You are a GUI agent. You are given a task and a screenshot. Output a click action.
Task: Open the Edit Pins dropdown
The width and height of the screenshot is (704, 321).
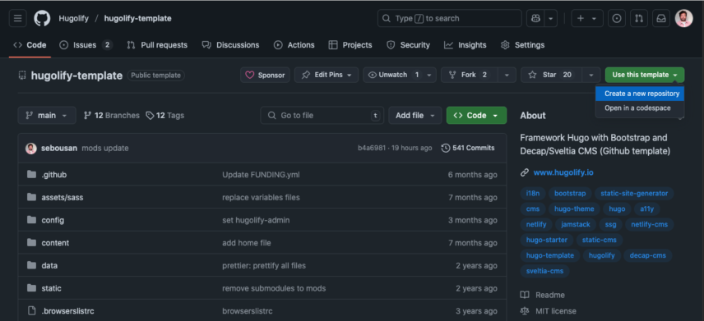[327, 75]
